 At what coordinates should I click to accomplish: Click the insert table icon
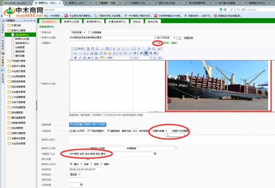tap(100, 53)
